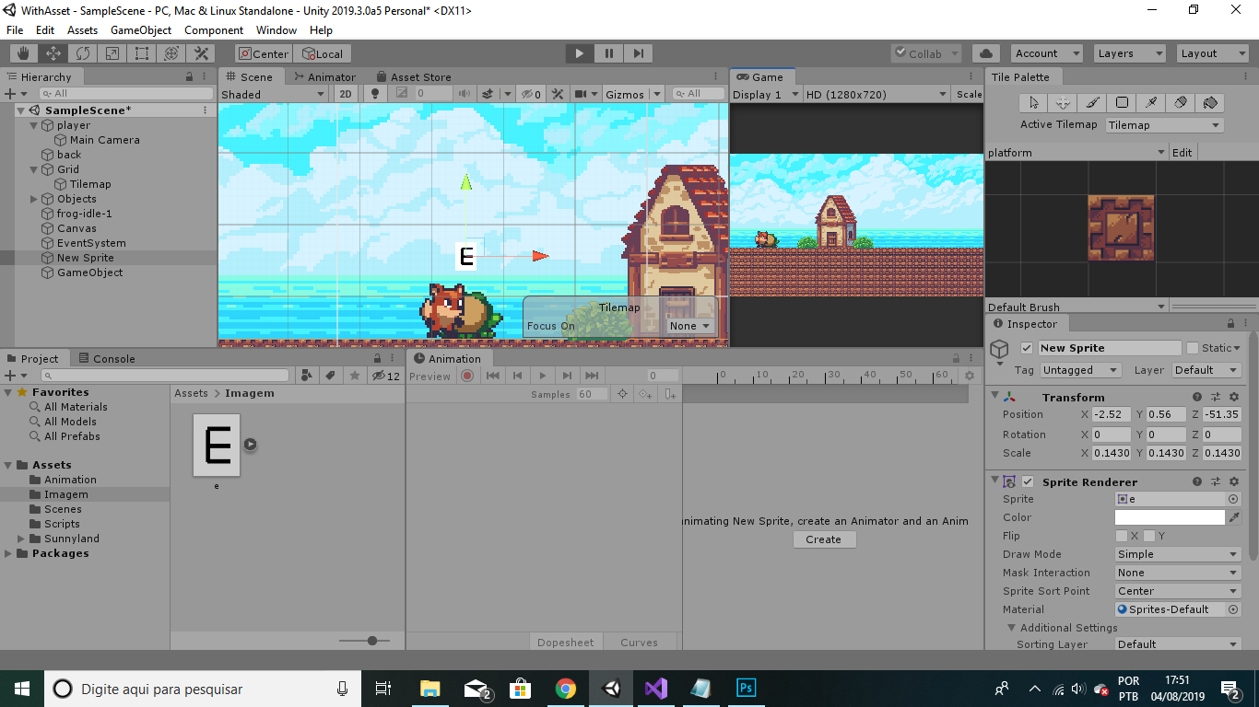Open the Active Tilemap dropdown
The image size is (1259, 707).
point(1165,125)
